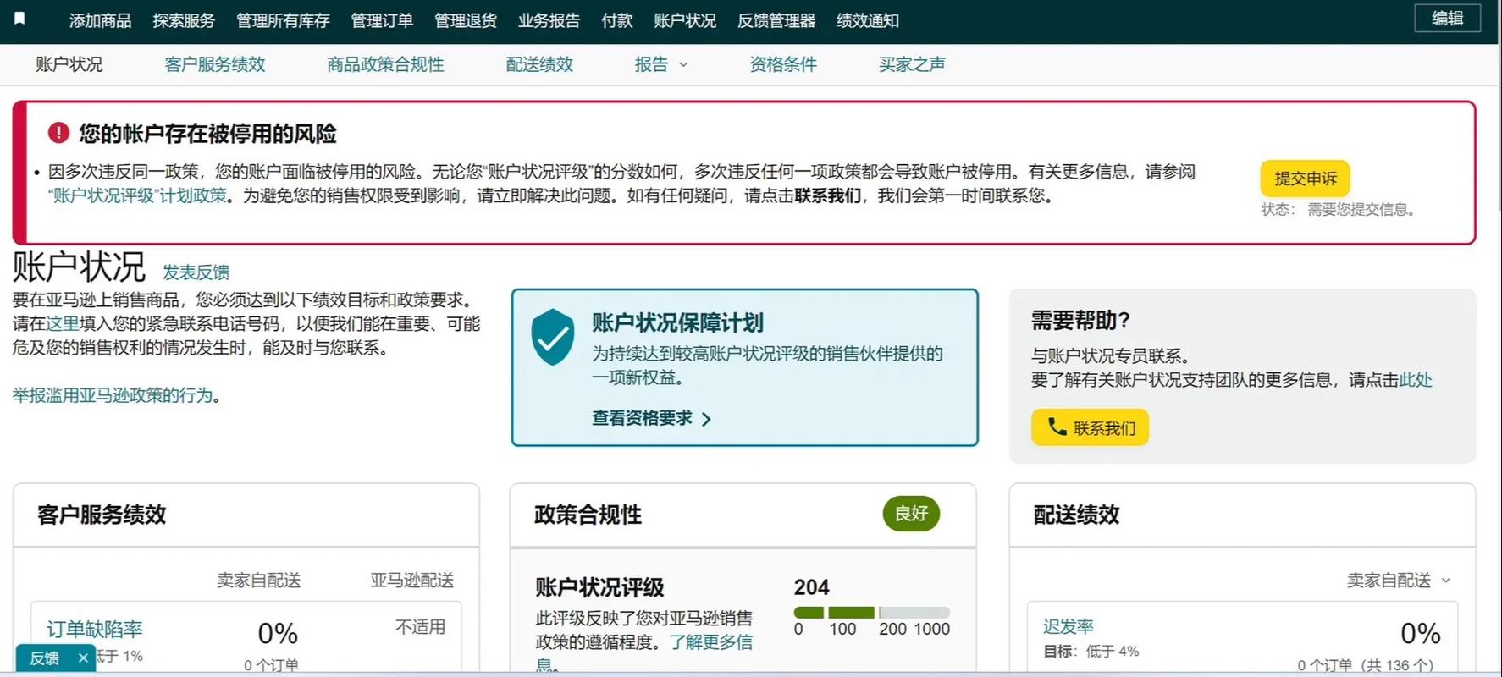Click the shield checkmark icon
Screen dimensions: 1502x677
553,337
